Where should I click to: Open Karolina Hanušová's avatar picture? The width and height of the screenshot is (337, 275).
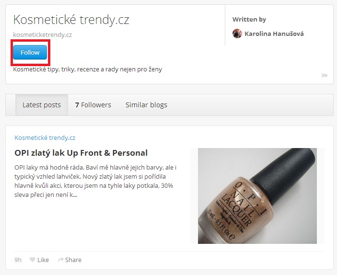click(x=237, y=34)
